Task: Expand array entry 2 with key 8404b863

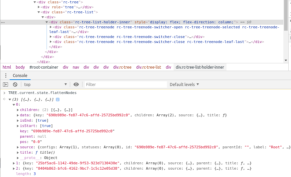Action: coord(14,169)
